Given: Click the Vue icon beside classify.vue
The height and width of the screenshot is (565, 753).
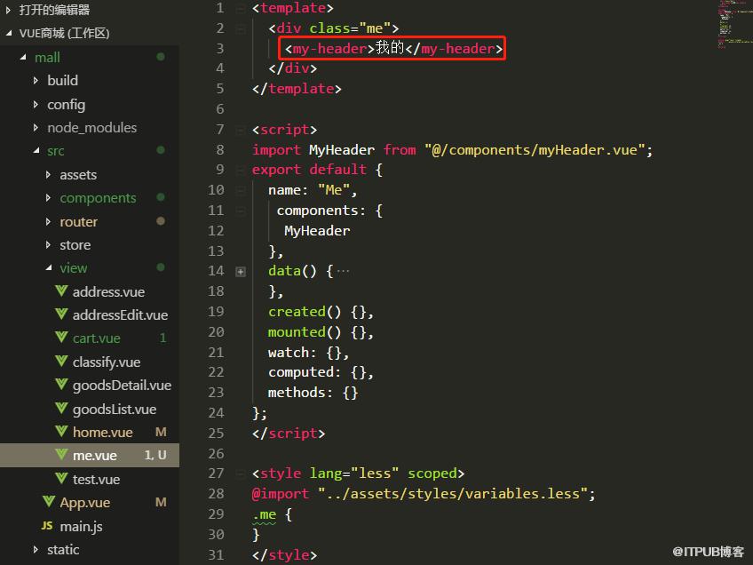Looking at the screenshot, I should 61,362.
